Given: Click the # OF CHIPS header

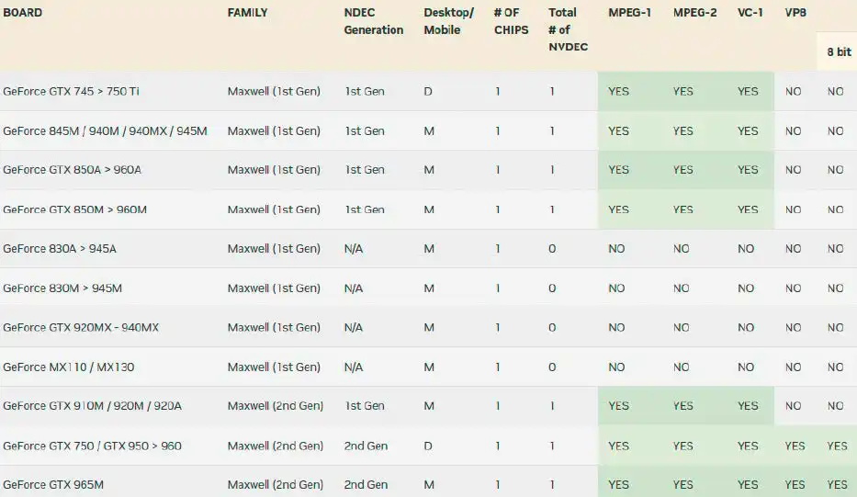Looking at the screenshot, I should (511, 21).
